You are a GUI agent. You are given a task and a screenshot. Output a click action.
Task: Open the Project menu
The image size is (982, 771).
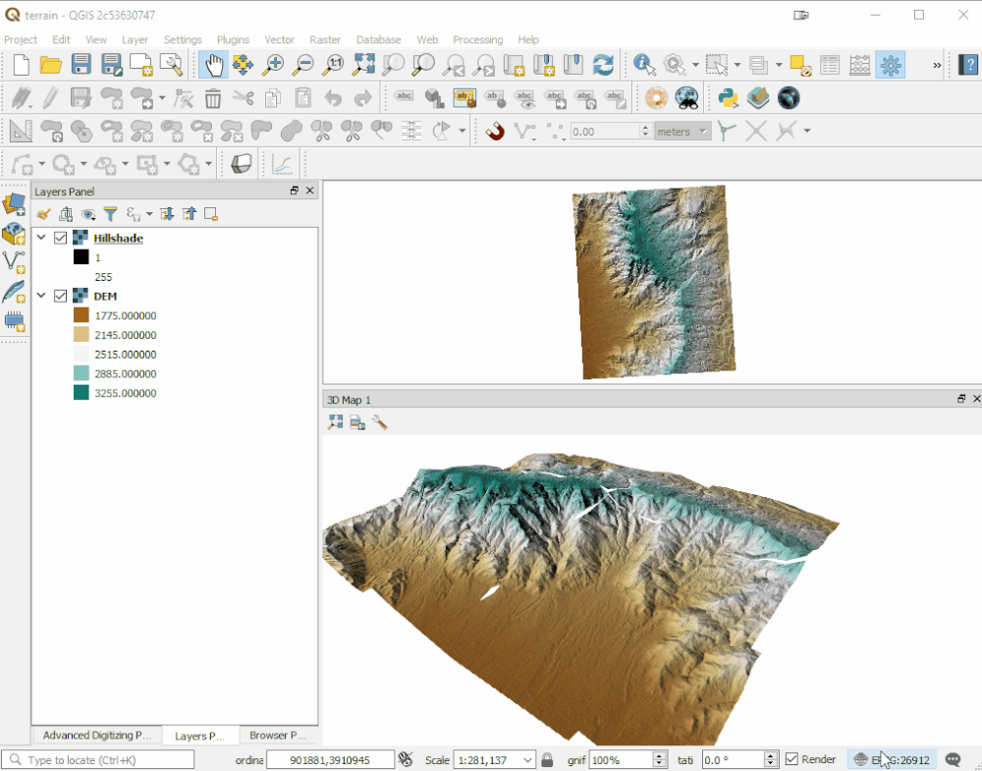tap(21, 39)
